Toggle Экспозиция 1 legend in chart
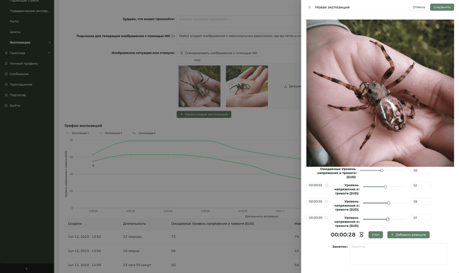Viewport: 459px width, 273px height. point(77,133)
